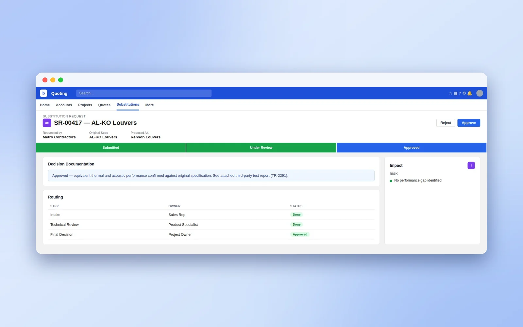This screenshot has height=327, width=523.
Task: Click the Quoting app logo
Action: pos(43,93)
